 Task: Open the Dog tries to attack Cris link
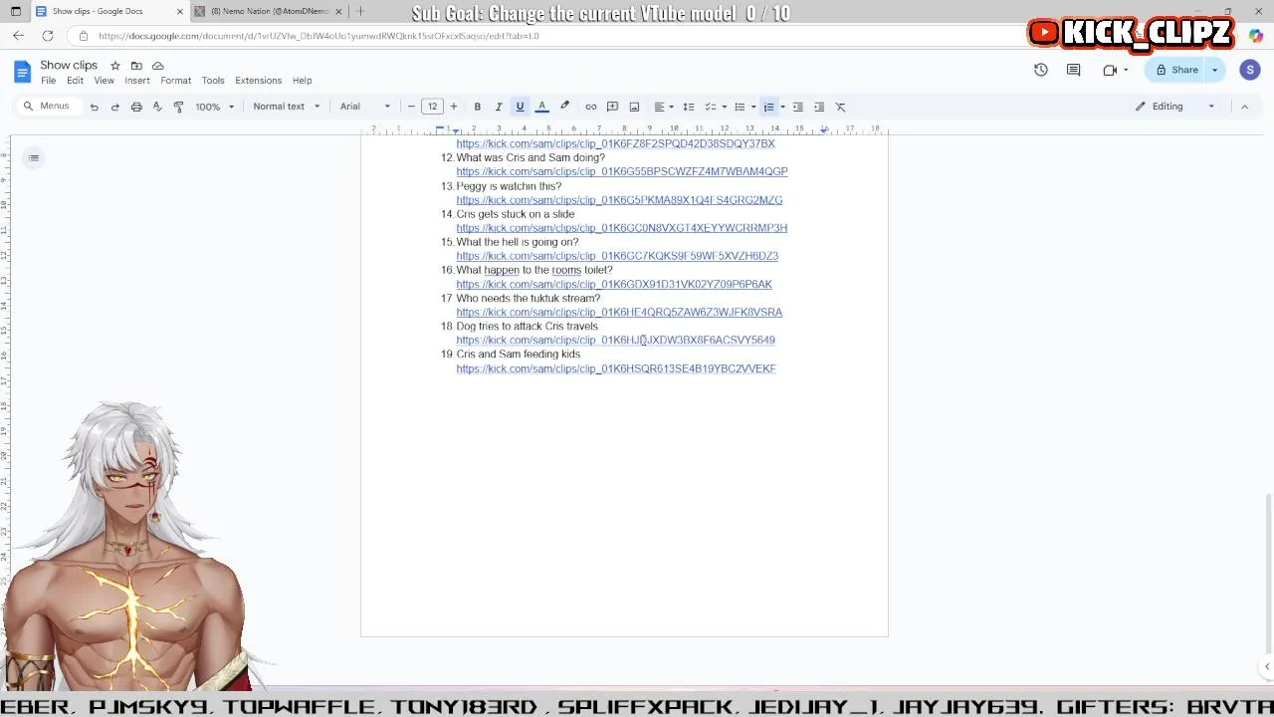(615, 341)
